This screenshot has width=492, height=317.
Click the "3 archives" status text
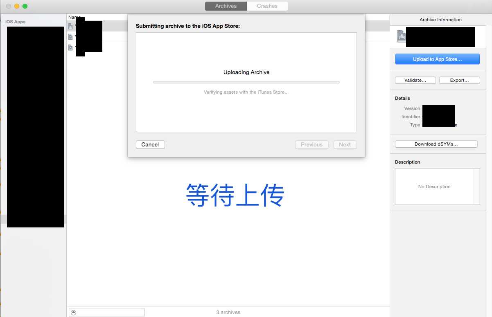click(228, 313)
